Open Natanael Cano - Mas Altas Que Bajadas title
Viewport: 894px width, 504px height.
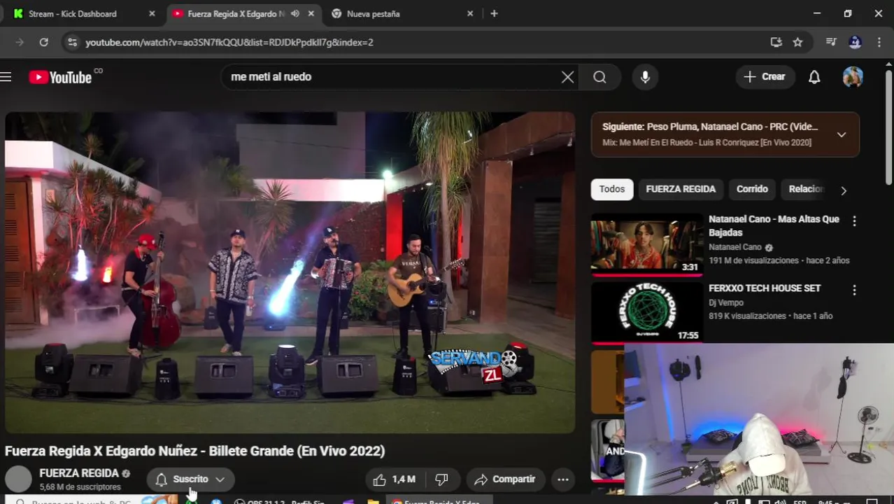(774, 225)
